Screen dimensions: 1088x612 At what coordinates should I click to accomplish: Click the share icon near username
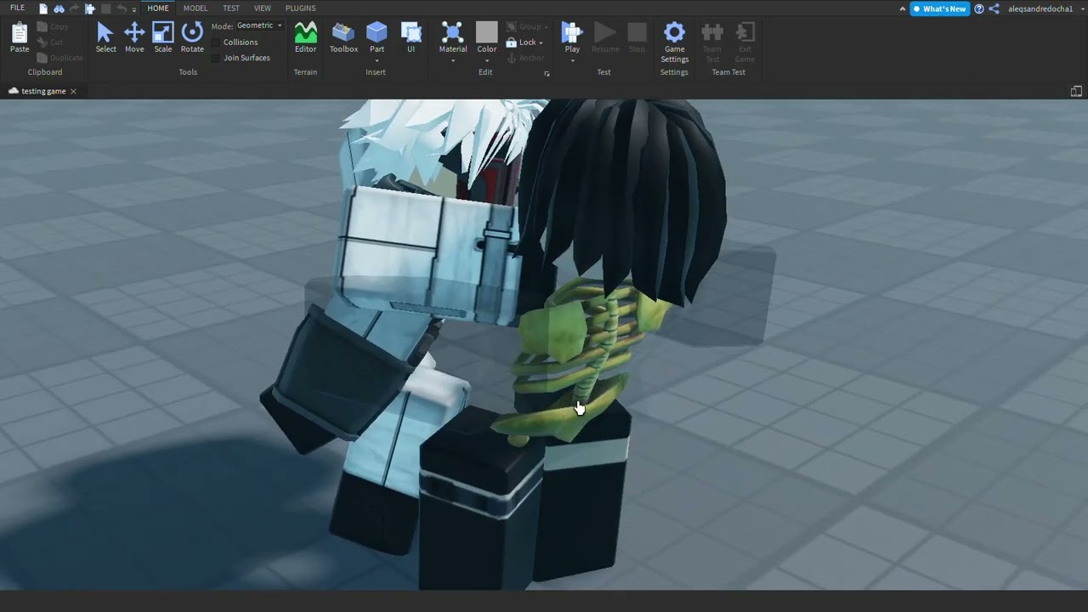(994, 8)
